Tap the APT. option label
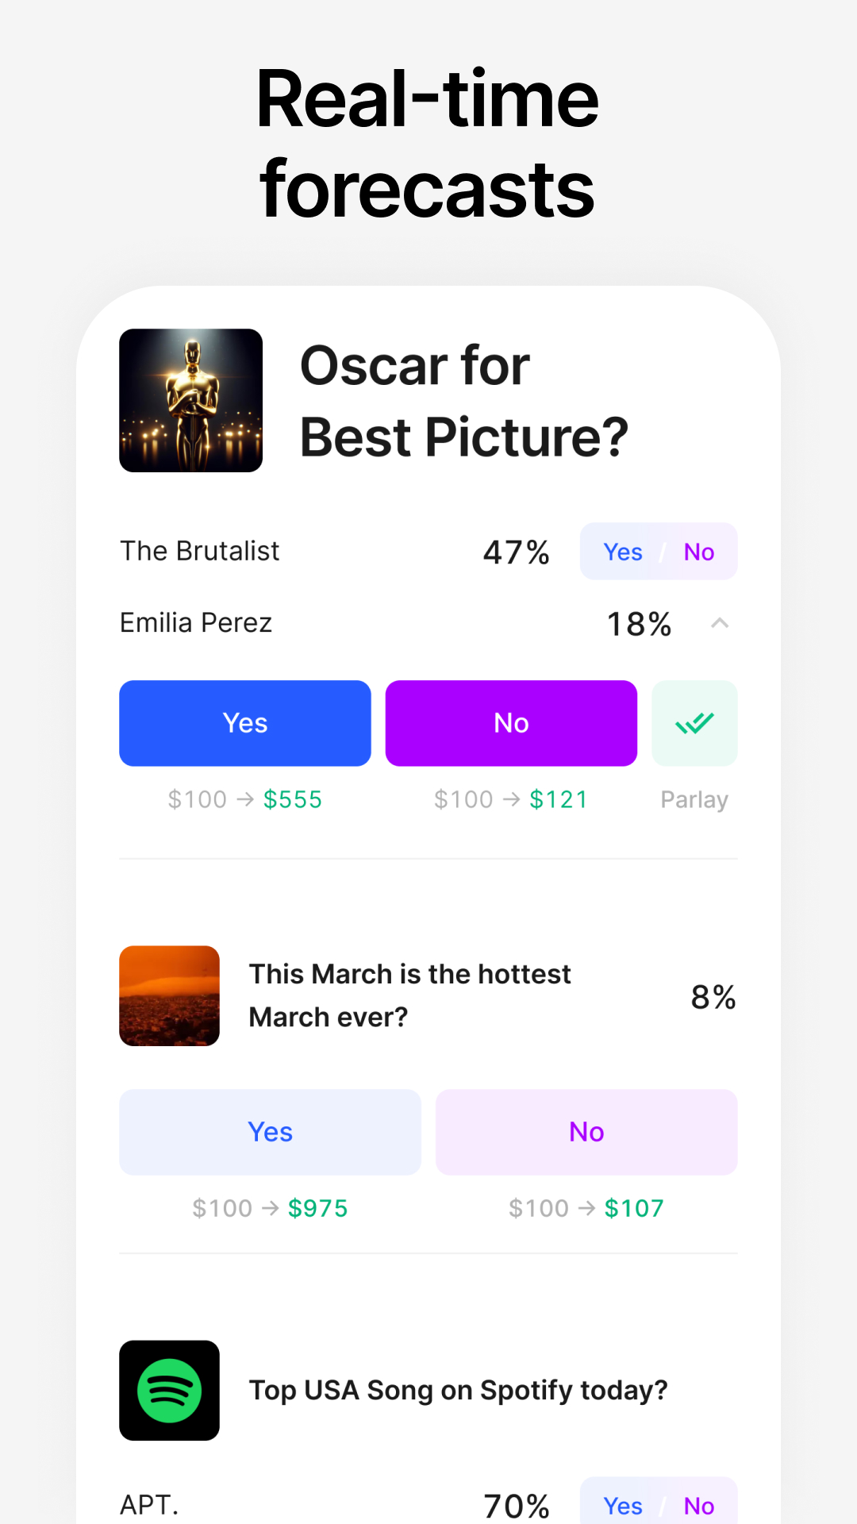The height and width of the screenshot is (1524, 857). [x=149, y=1504]
